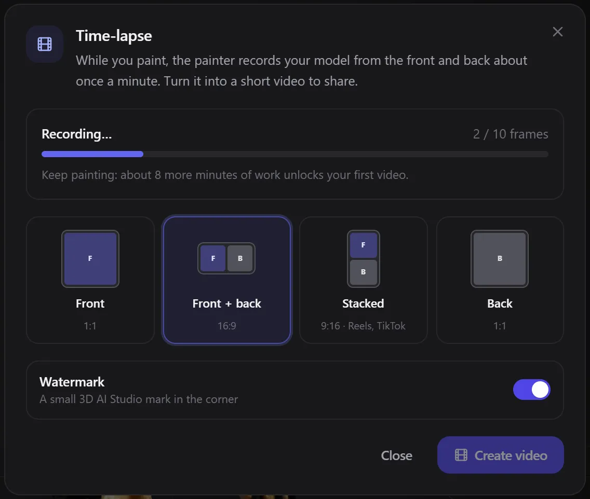Click the 'Keep painting' hint text
The image size is (590, 499).
tap(225, 175)
